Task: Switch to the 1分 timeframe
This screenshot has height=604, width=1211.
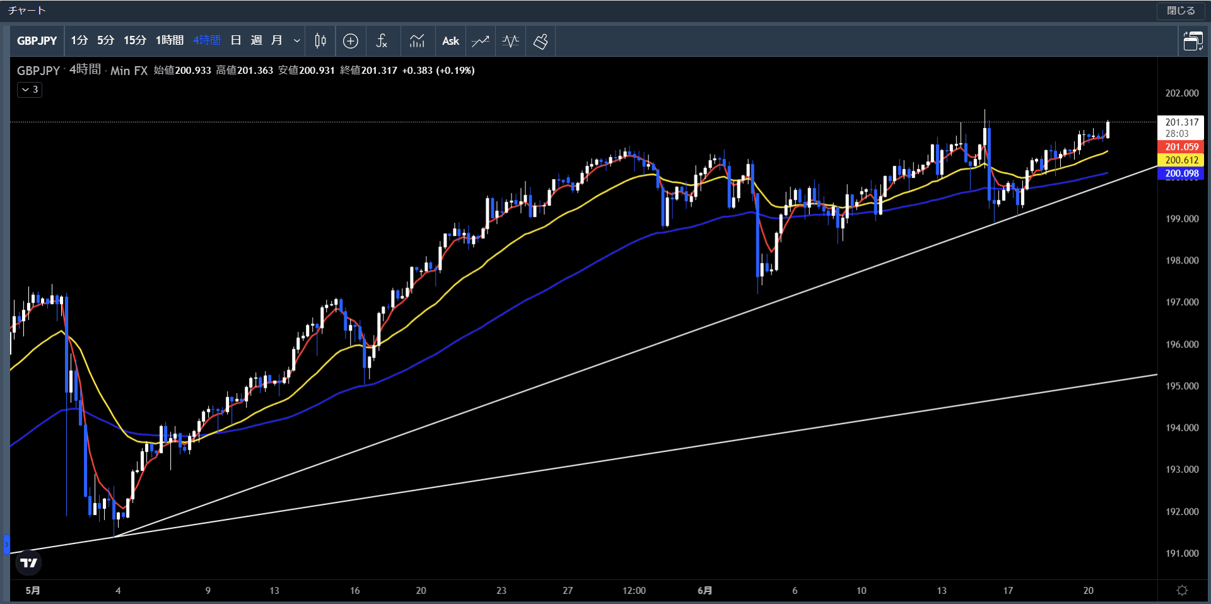Action: (79, 40)
